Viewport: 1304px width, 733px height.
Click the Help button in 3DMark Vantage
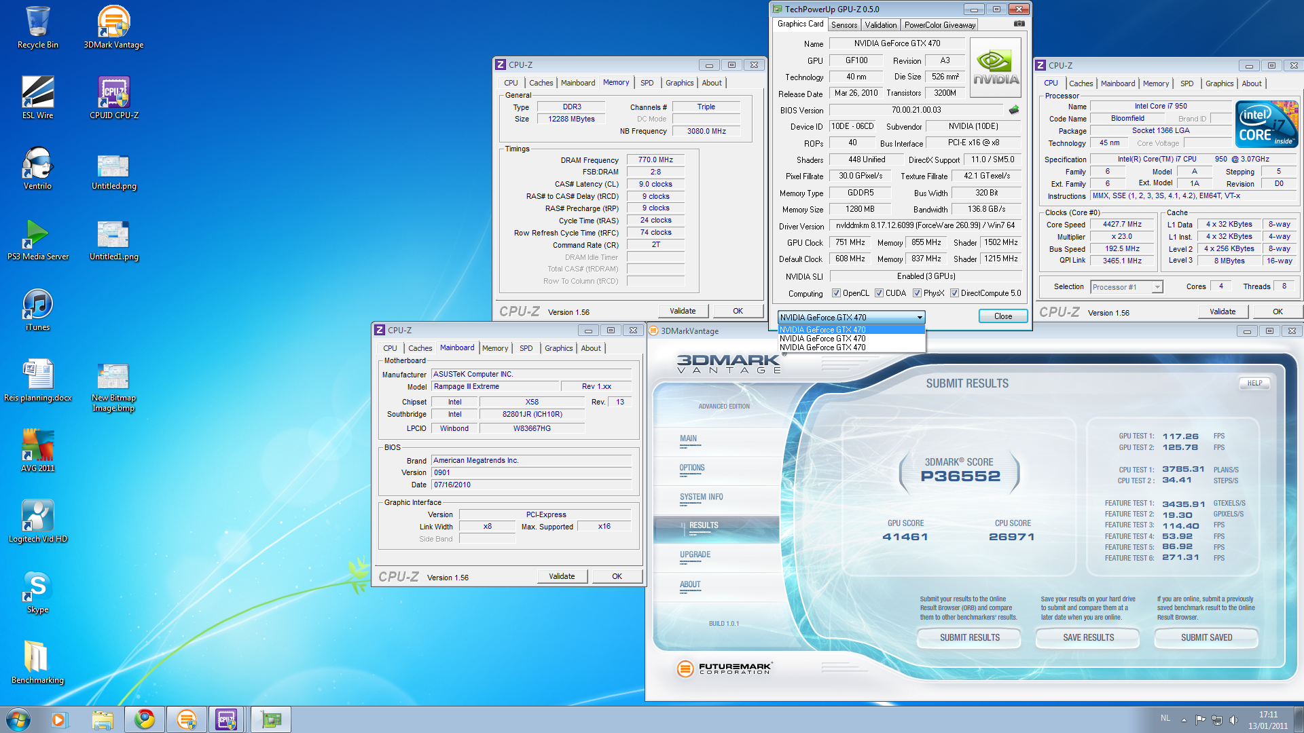(x=1254, y=383)
